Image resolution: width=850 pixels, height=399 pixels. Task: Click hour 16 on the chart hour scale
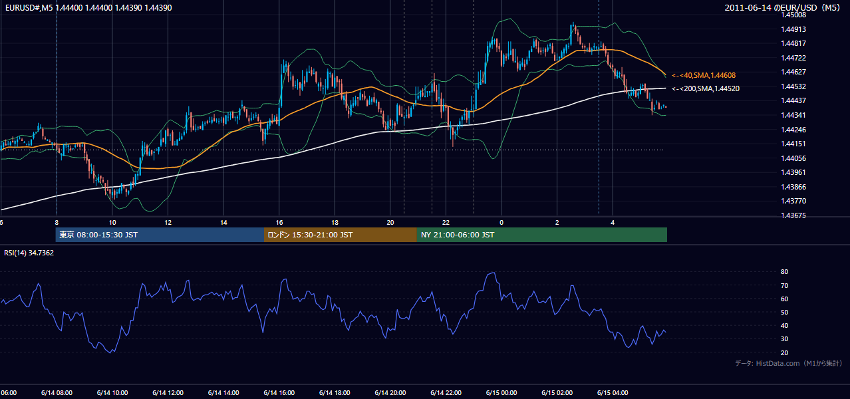click(279, 222)
